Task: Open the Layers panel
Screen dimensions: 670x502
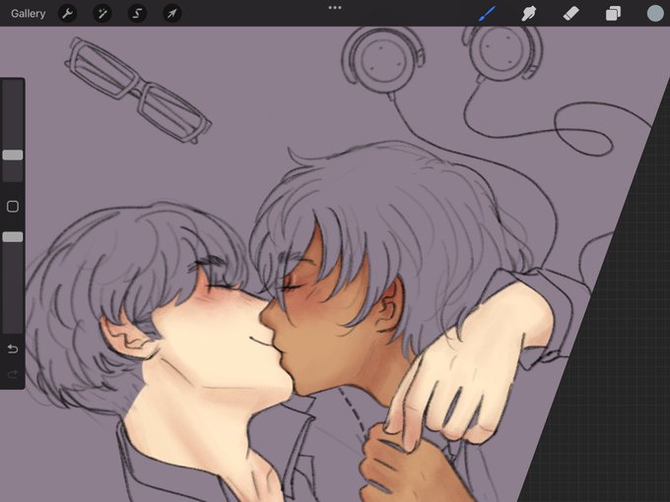Action: pos(613,14)
